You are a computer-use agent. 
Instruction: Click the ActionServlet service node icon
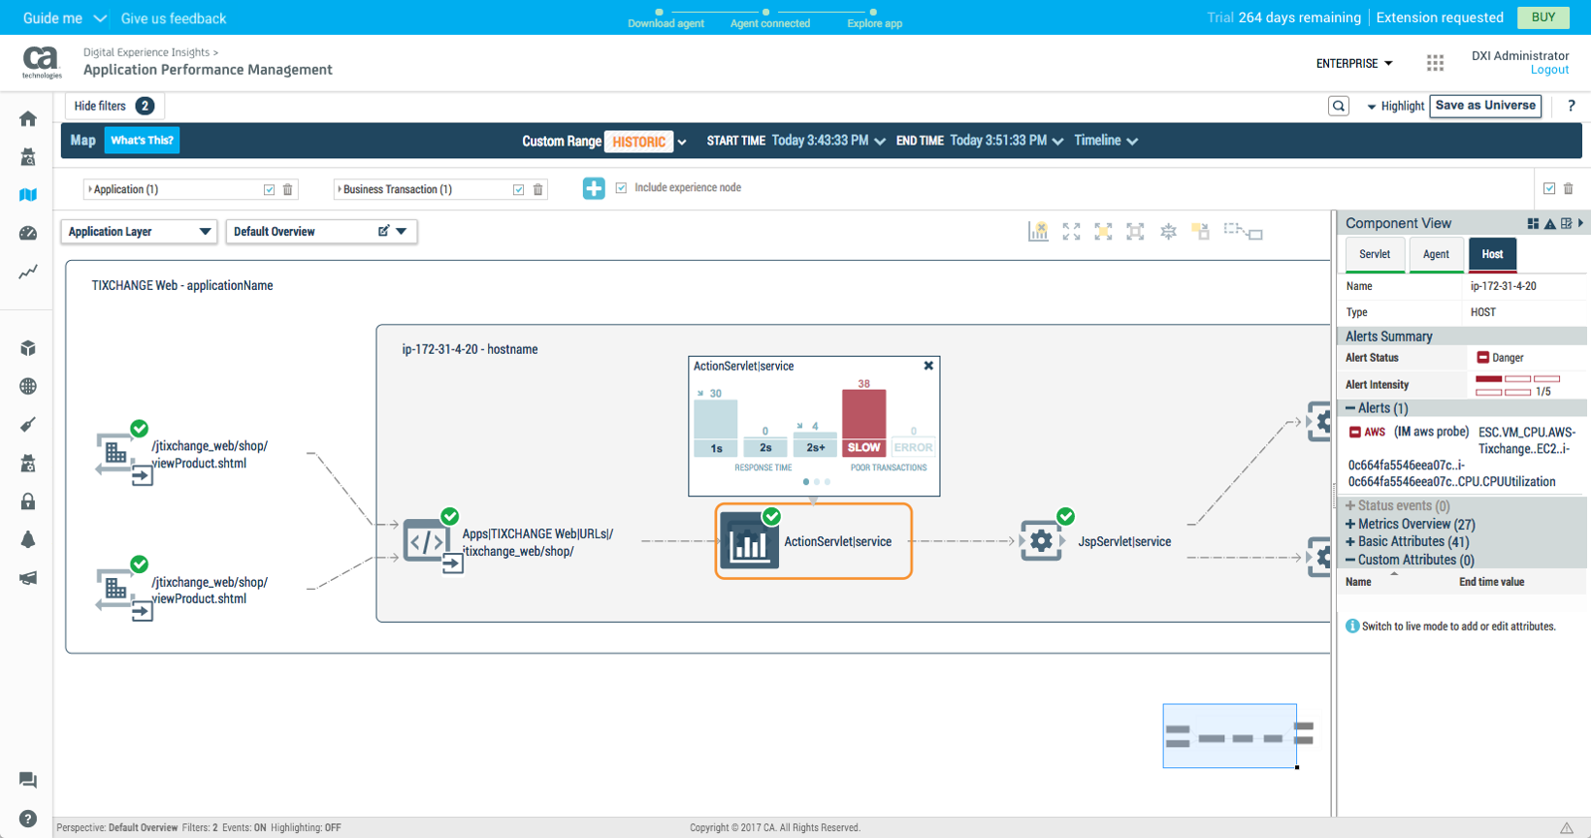pyautogui.click(x=748, y=541)
